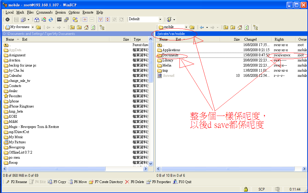Select the remote Documents folder

[x=170, y=55]
